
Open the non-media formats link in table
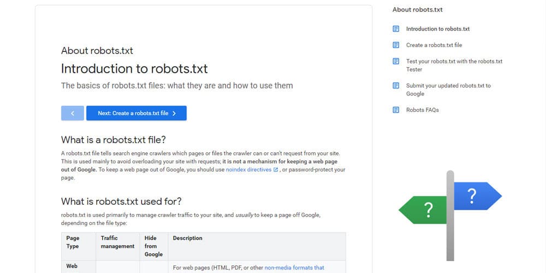pyautogui.click(x=294, y=268)
